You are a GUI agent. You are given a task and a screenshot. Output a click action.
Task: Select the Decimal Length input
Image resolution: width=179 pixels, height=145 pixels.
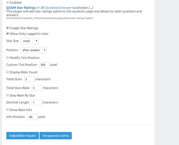(37, 102)
